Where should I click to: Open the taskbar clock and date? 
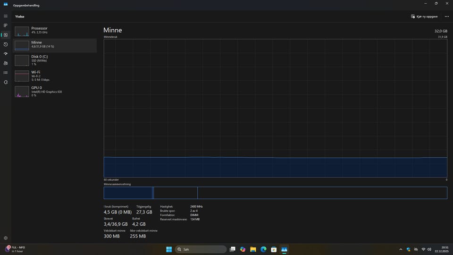[445, 249]
